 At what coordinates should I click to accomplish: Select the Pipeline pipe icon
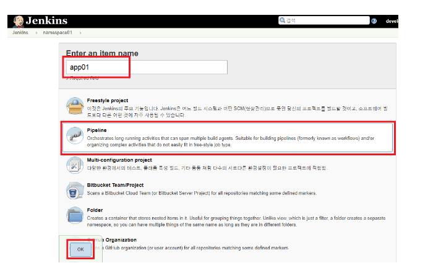(x=75, y=136)
